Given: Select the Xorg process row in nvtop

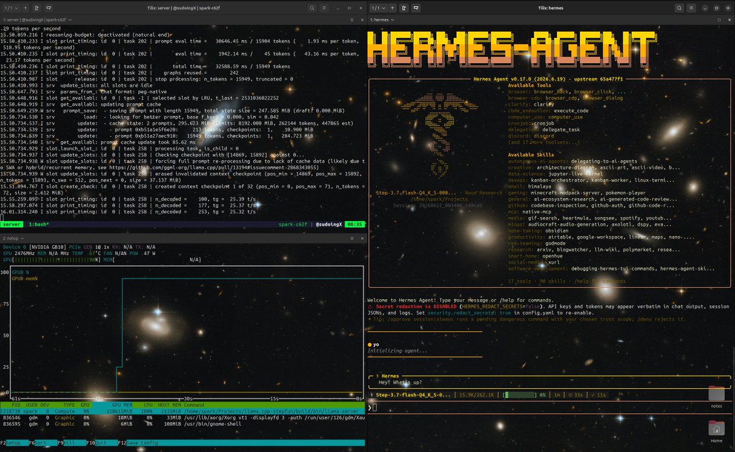Looking at the screenshot, I should click(x=182, y=417).
